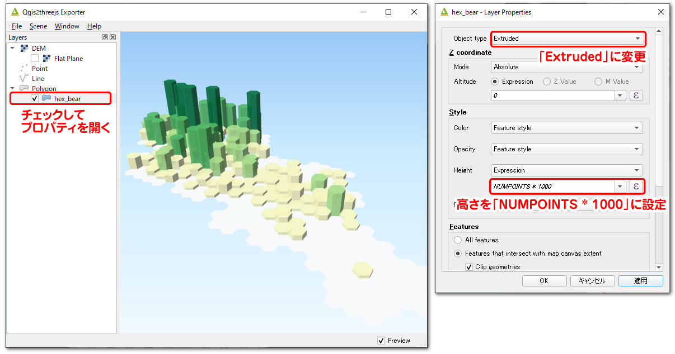Toggle the Preview checkbox
Viewport: 675px width, 354px height.
tap(381, 341)
